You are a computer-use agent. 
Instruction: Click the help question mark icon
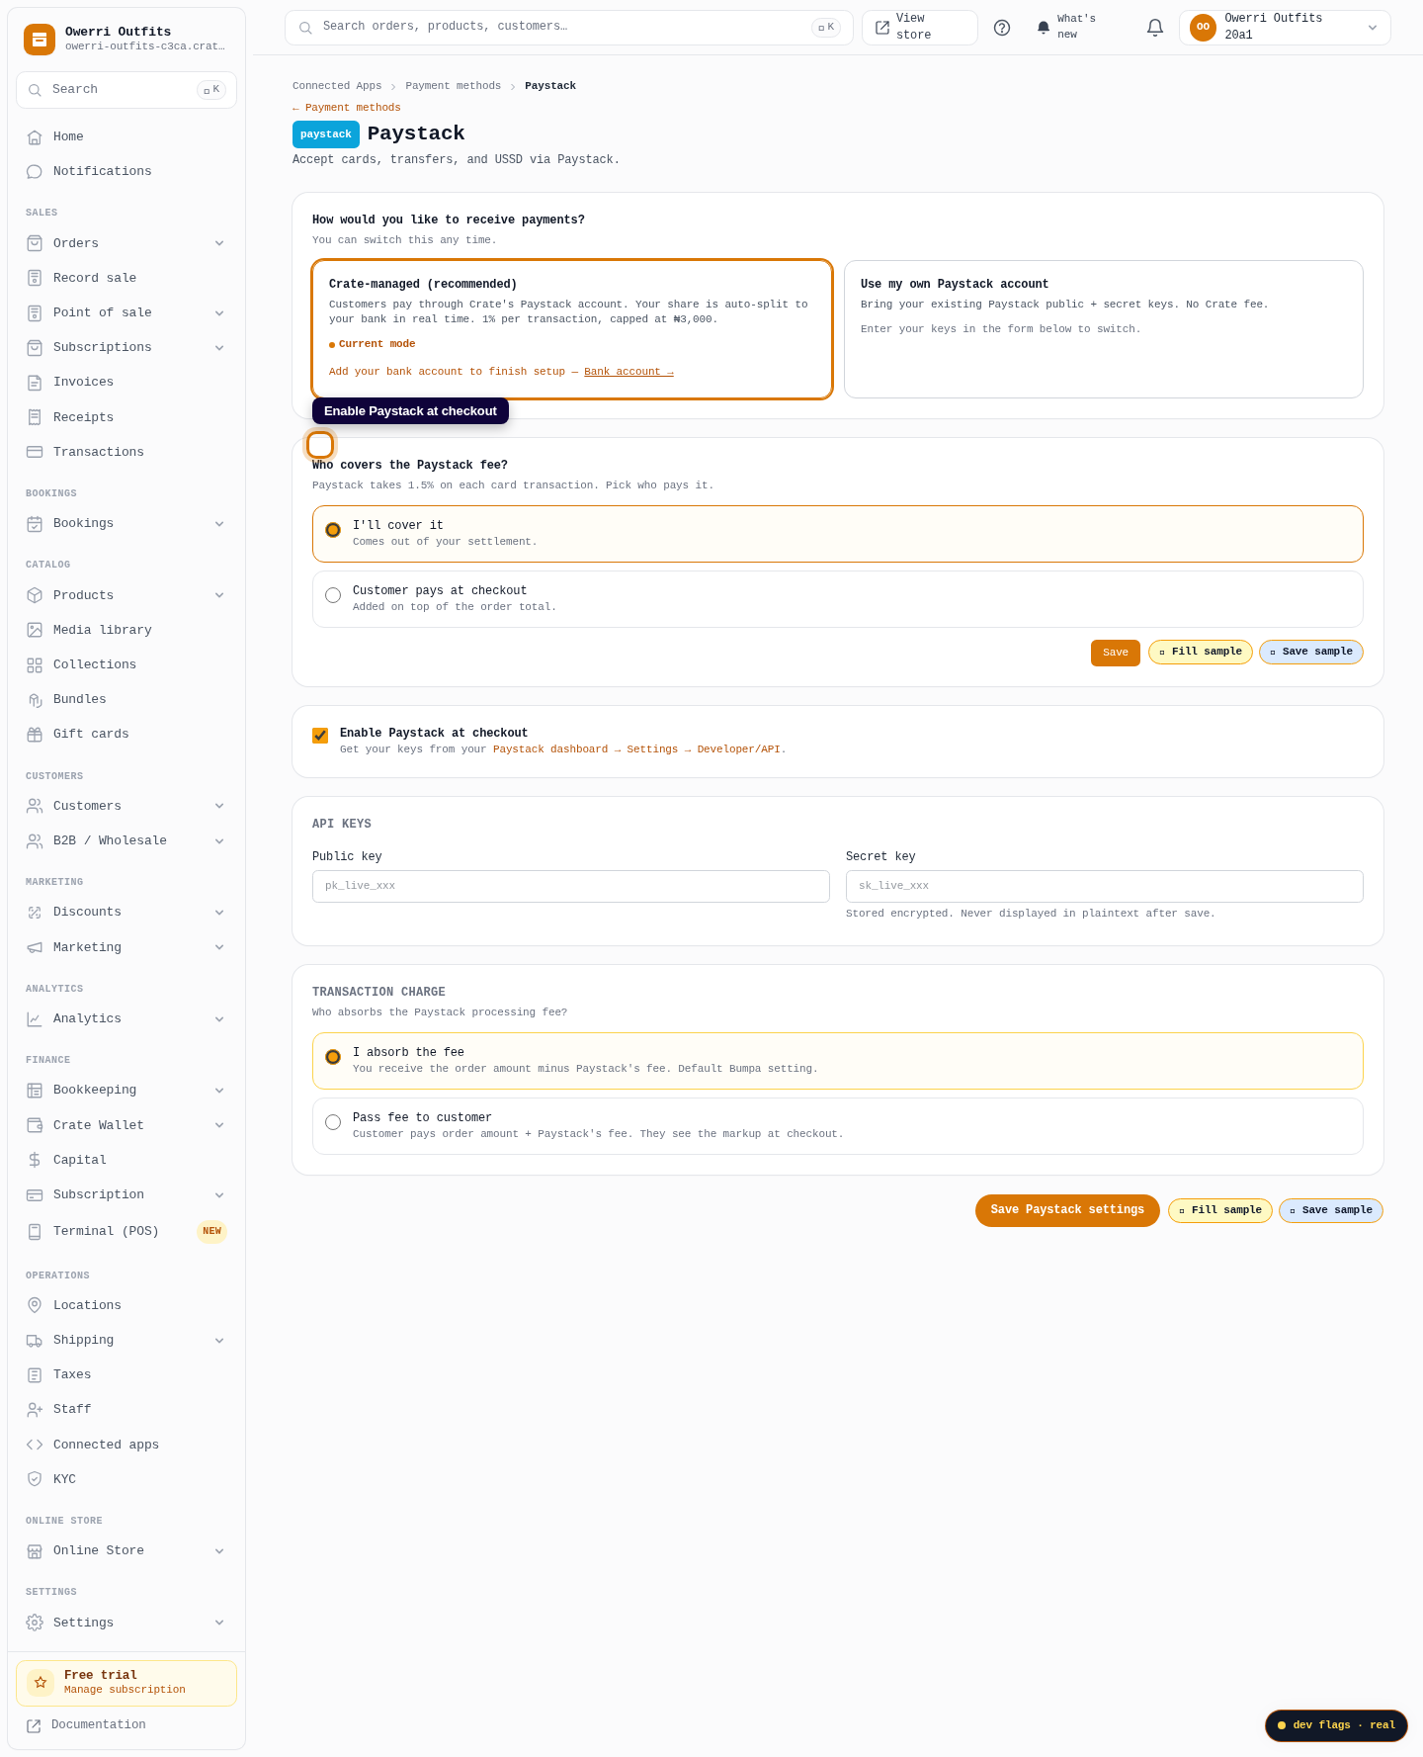tap(1002, 28)
